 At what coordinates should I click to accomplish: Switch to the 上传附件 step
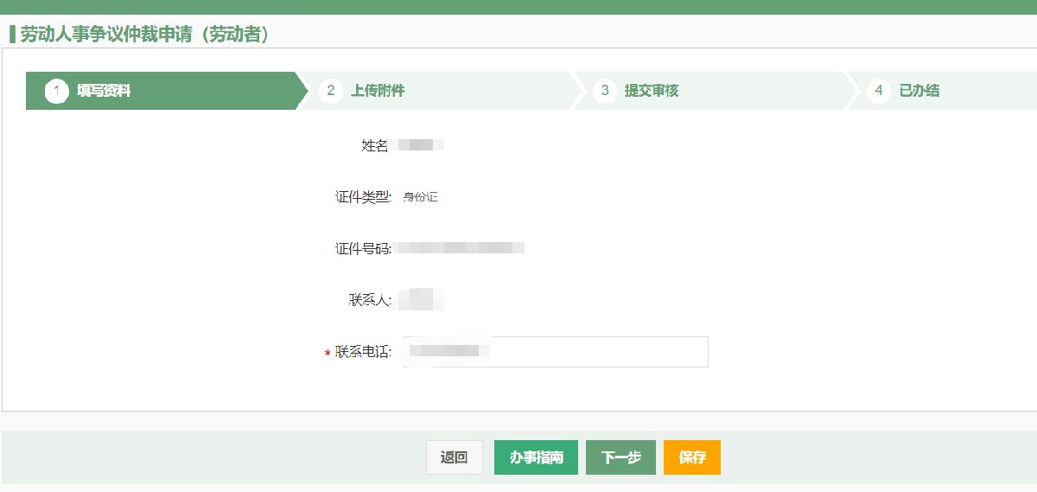coord(378,91)
